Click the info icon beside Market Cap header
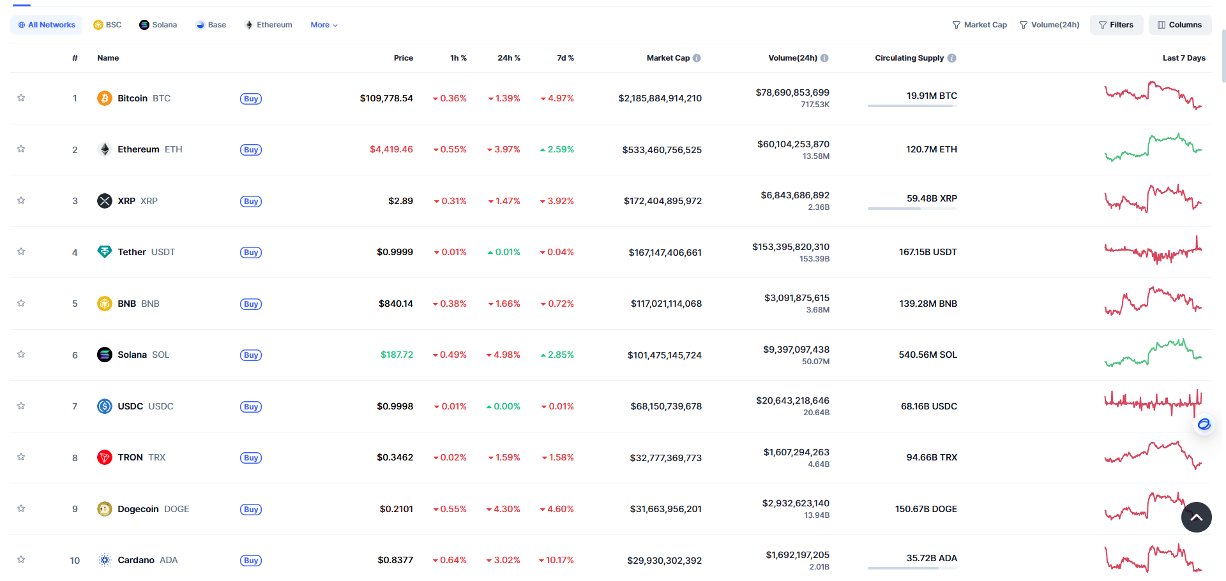Image resolution: width=1226 pixels, height=581 pixels. 697,58
